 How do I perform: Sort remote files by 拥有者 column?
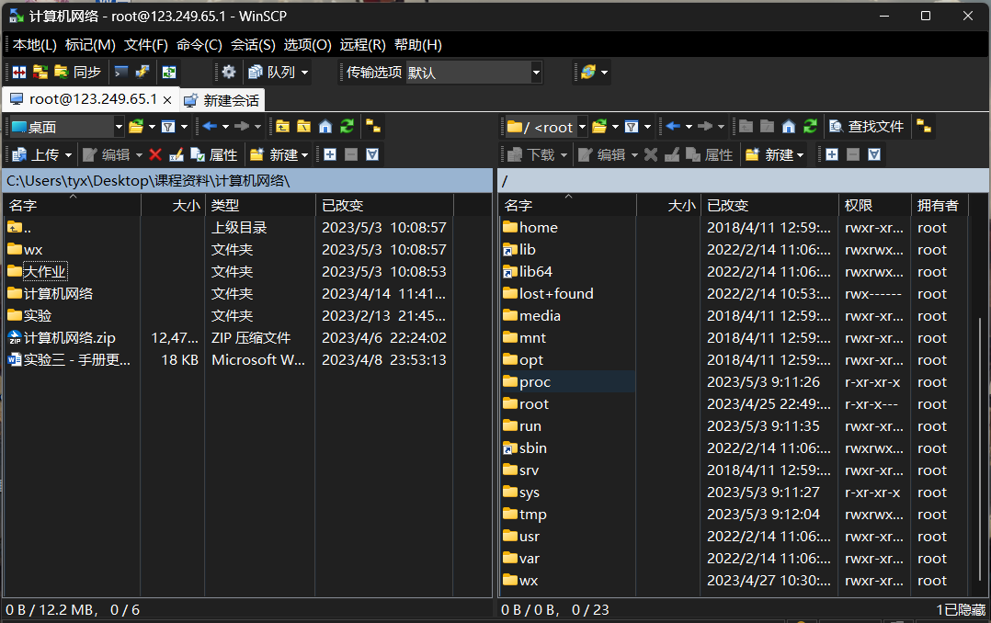(x=940, y=205)
